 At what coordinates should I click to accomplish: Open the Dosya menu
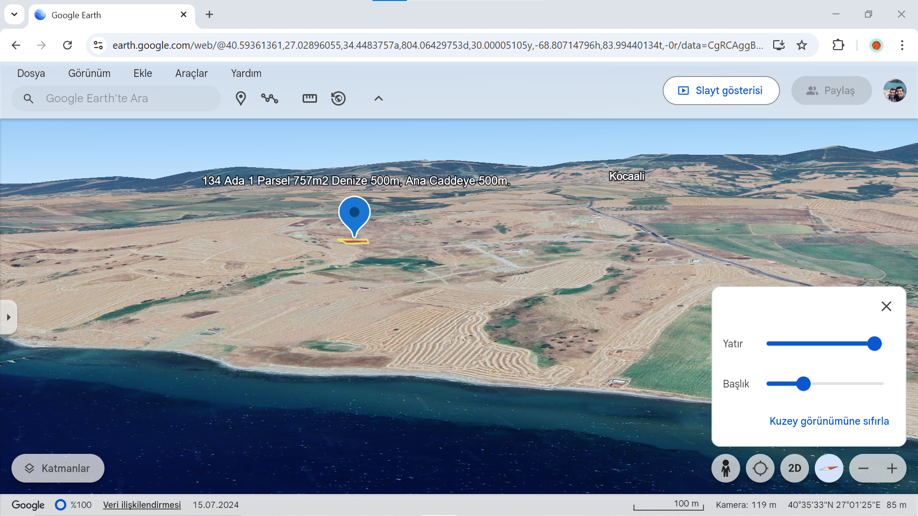(x=31, y=73)
